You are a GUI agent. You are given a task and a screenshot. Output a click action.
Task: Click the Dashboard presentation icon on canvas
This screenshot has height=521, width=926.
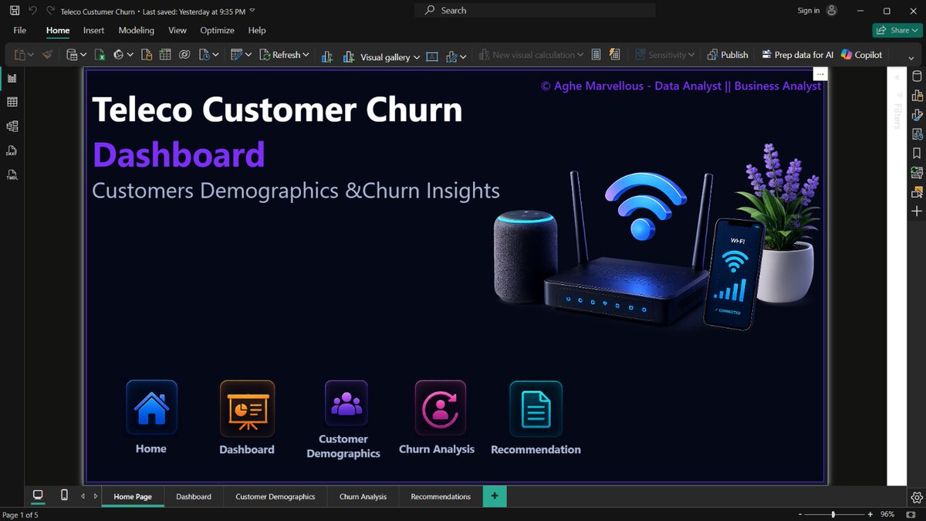(x=247, y=408)
